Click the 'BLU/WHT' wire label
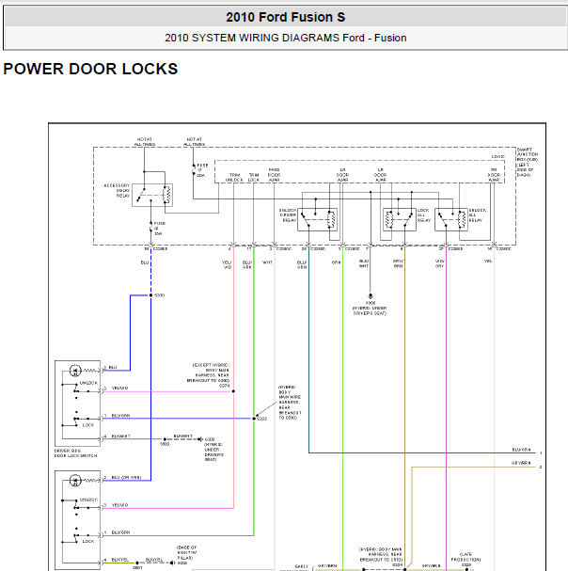 coord(364,263)
